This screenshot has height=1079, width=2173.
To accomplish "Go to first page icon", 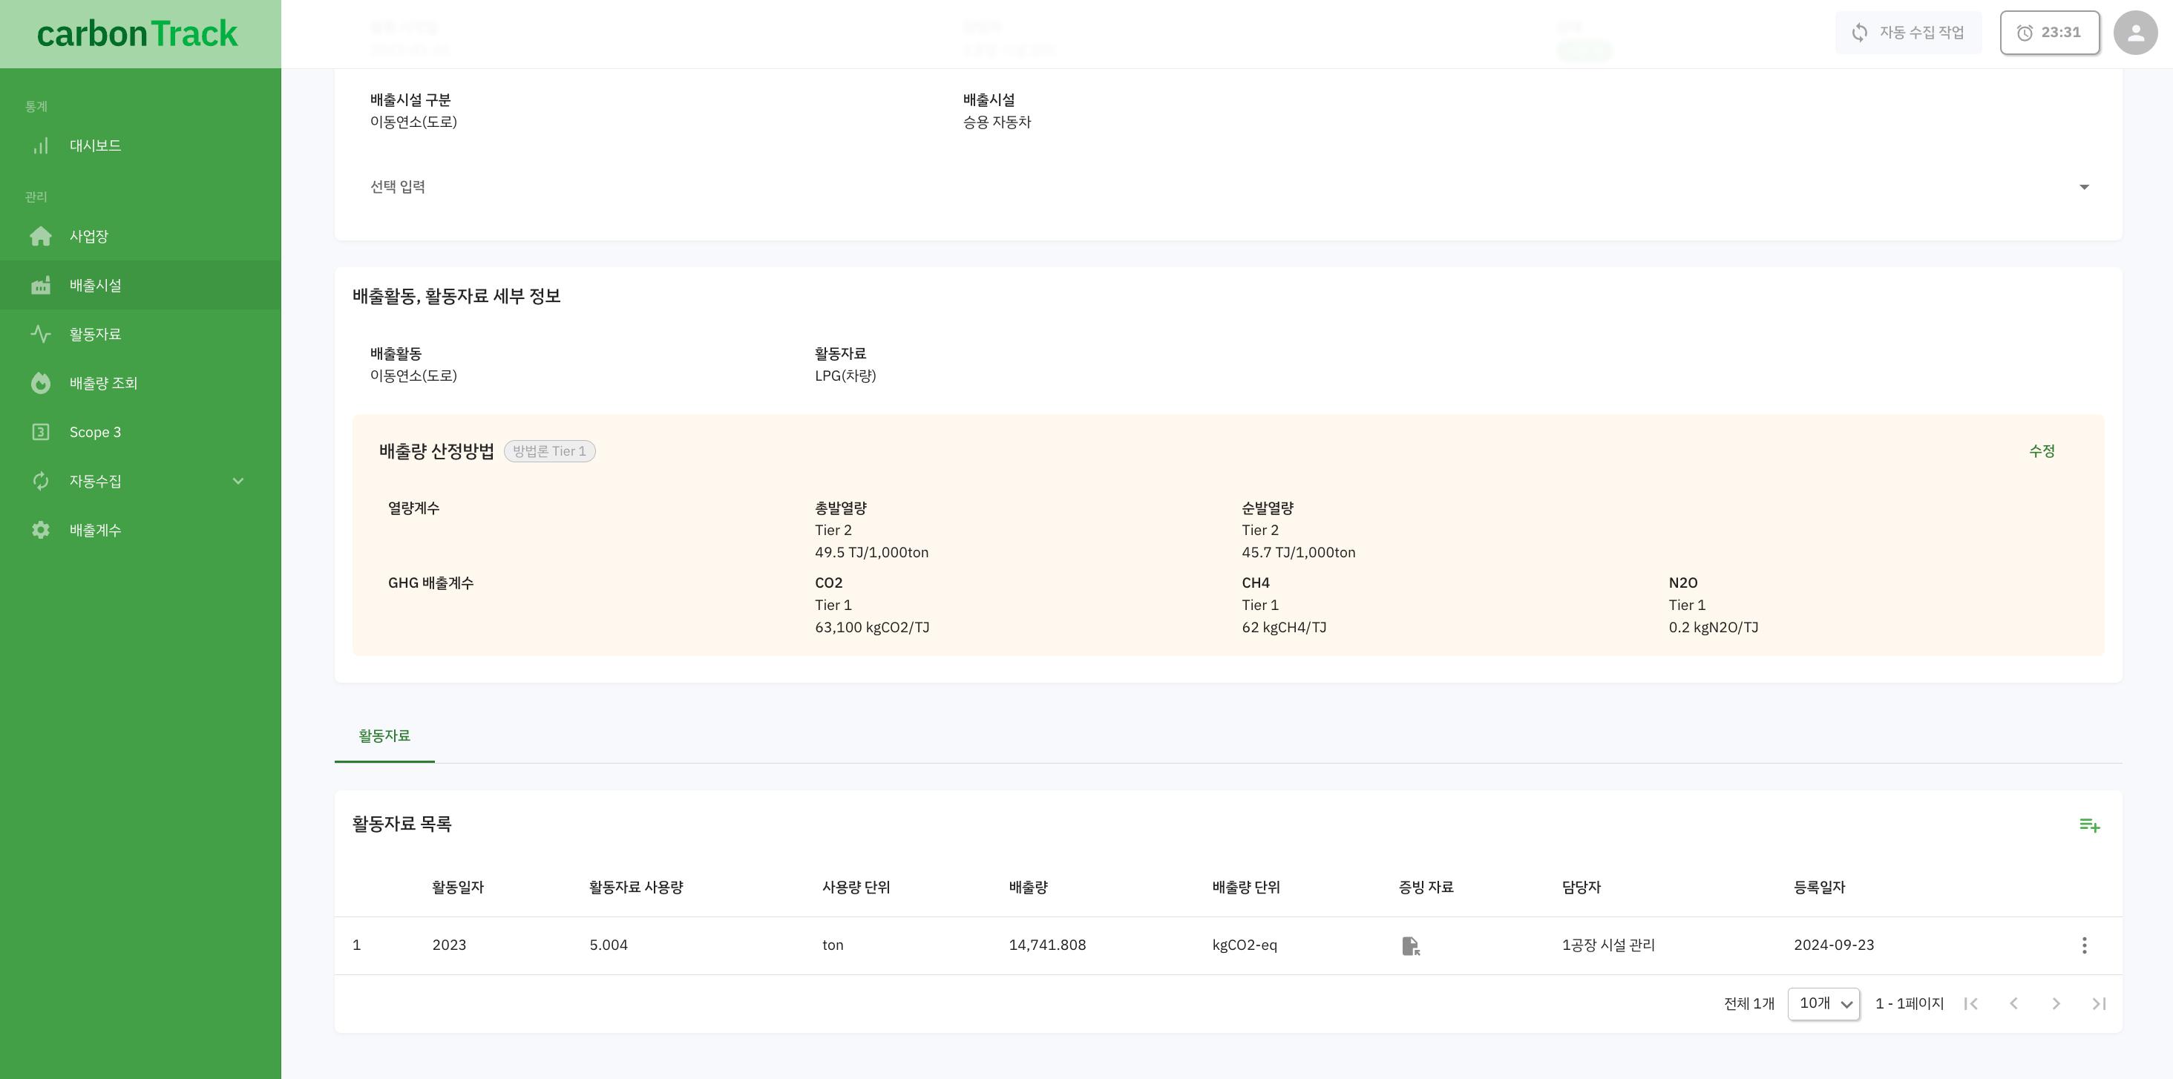I will [1970, 1003].
